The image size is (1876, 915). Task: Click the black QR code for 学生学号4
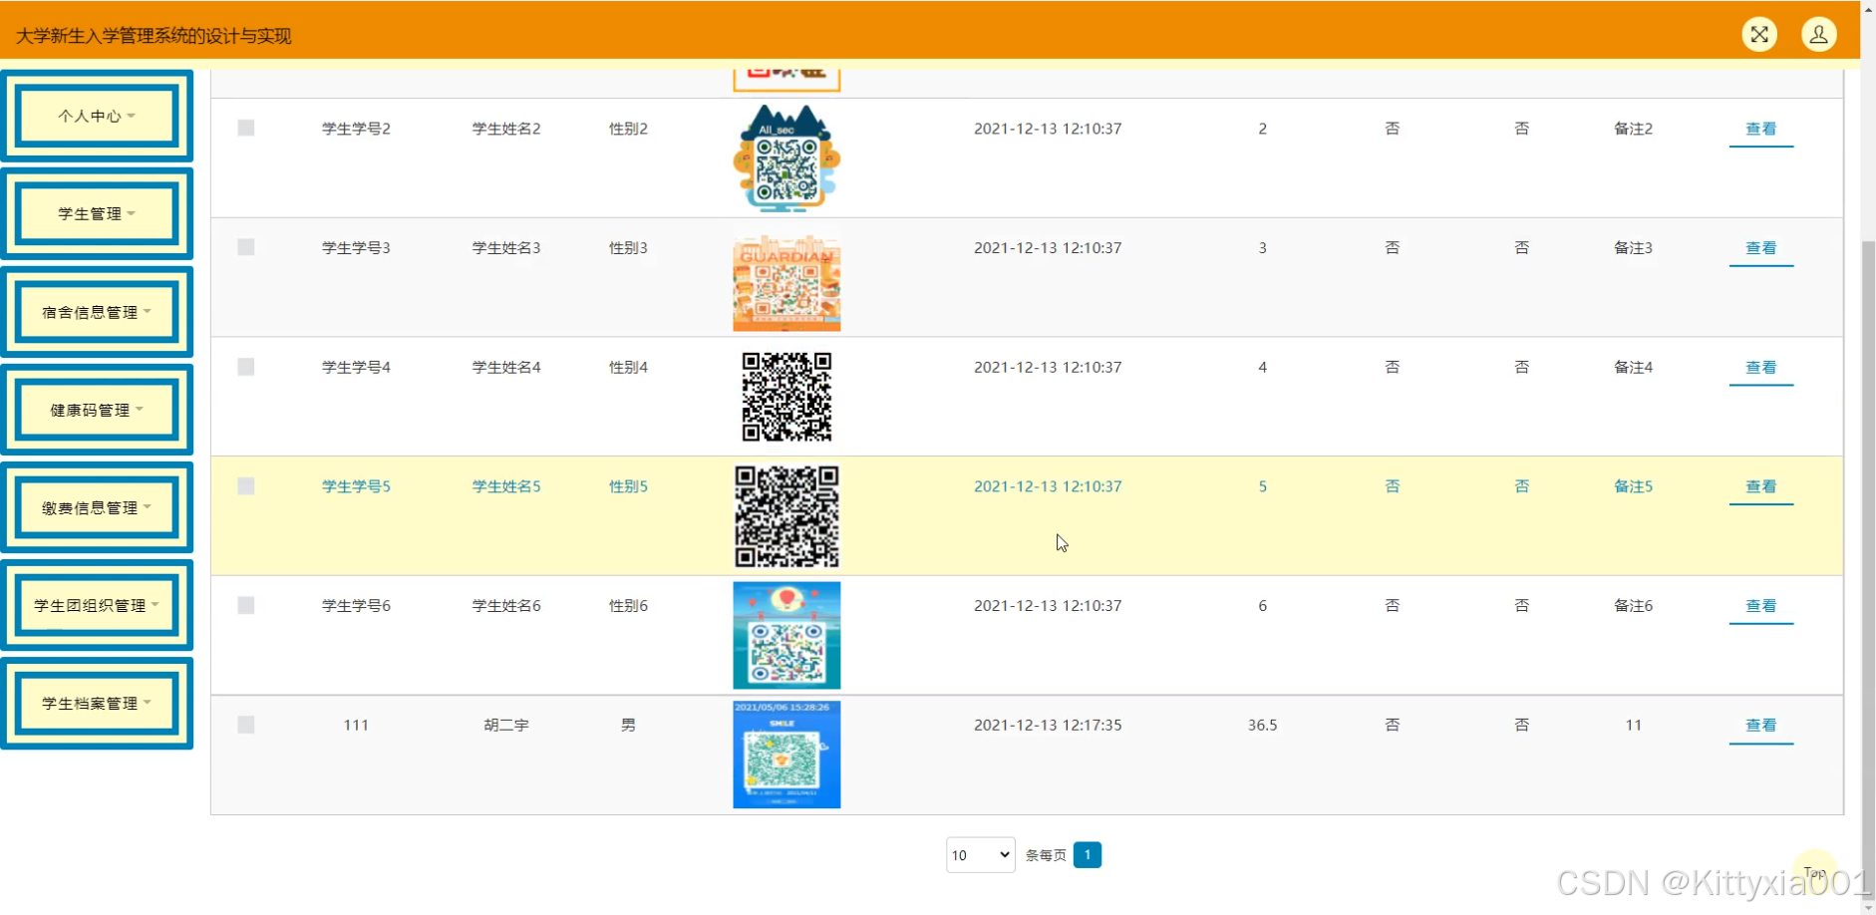pyautogui.click(x=786, y=396)
